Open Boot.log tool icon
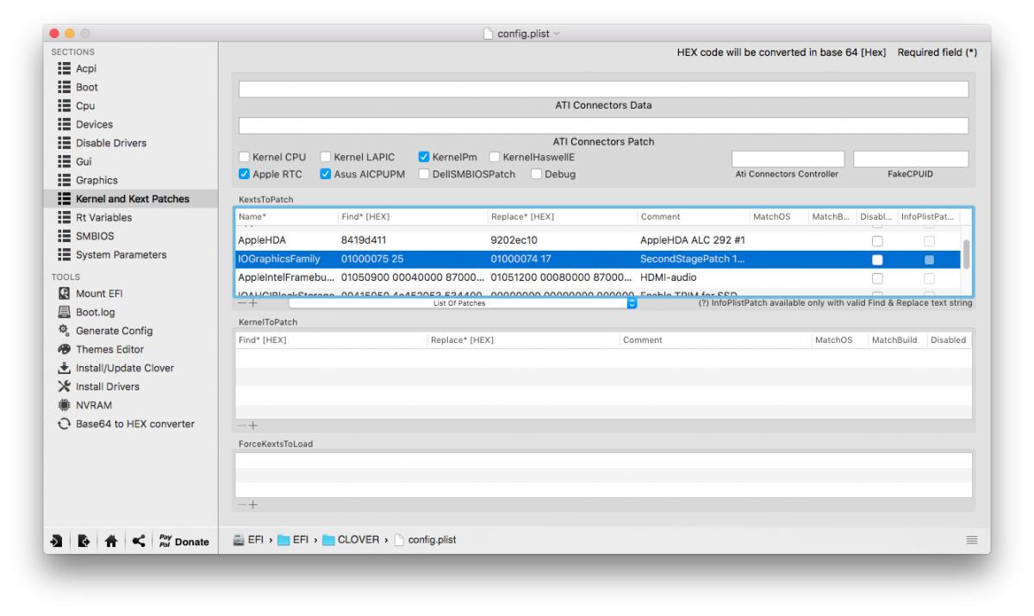Viewport: 1034px width, 616px height. pyautogui.click(x=64, y=312)
